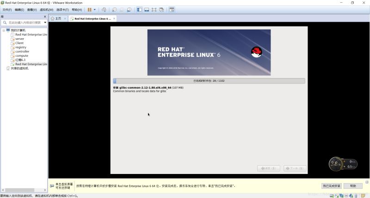The image size is (370, 198).
Task: Select the controller virtual machine in library
Action: pyautogui.click(x=22, y=52)
